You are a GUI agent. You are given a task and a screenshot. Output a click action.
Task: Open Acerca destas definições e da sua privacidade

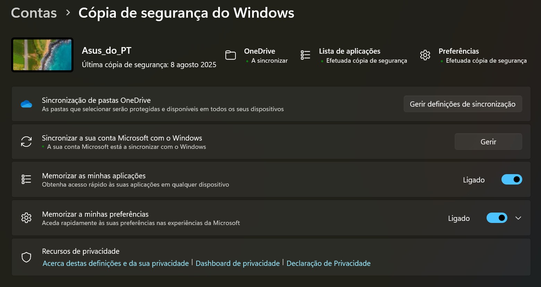point(115,263)
